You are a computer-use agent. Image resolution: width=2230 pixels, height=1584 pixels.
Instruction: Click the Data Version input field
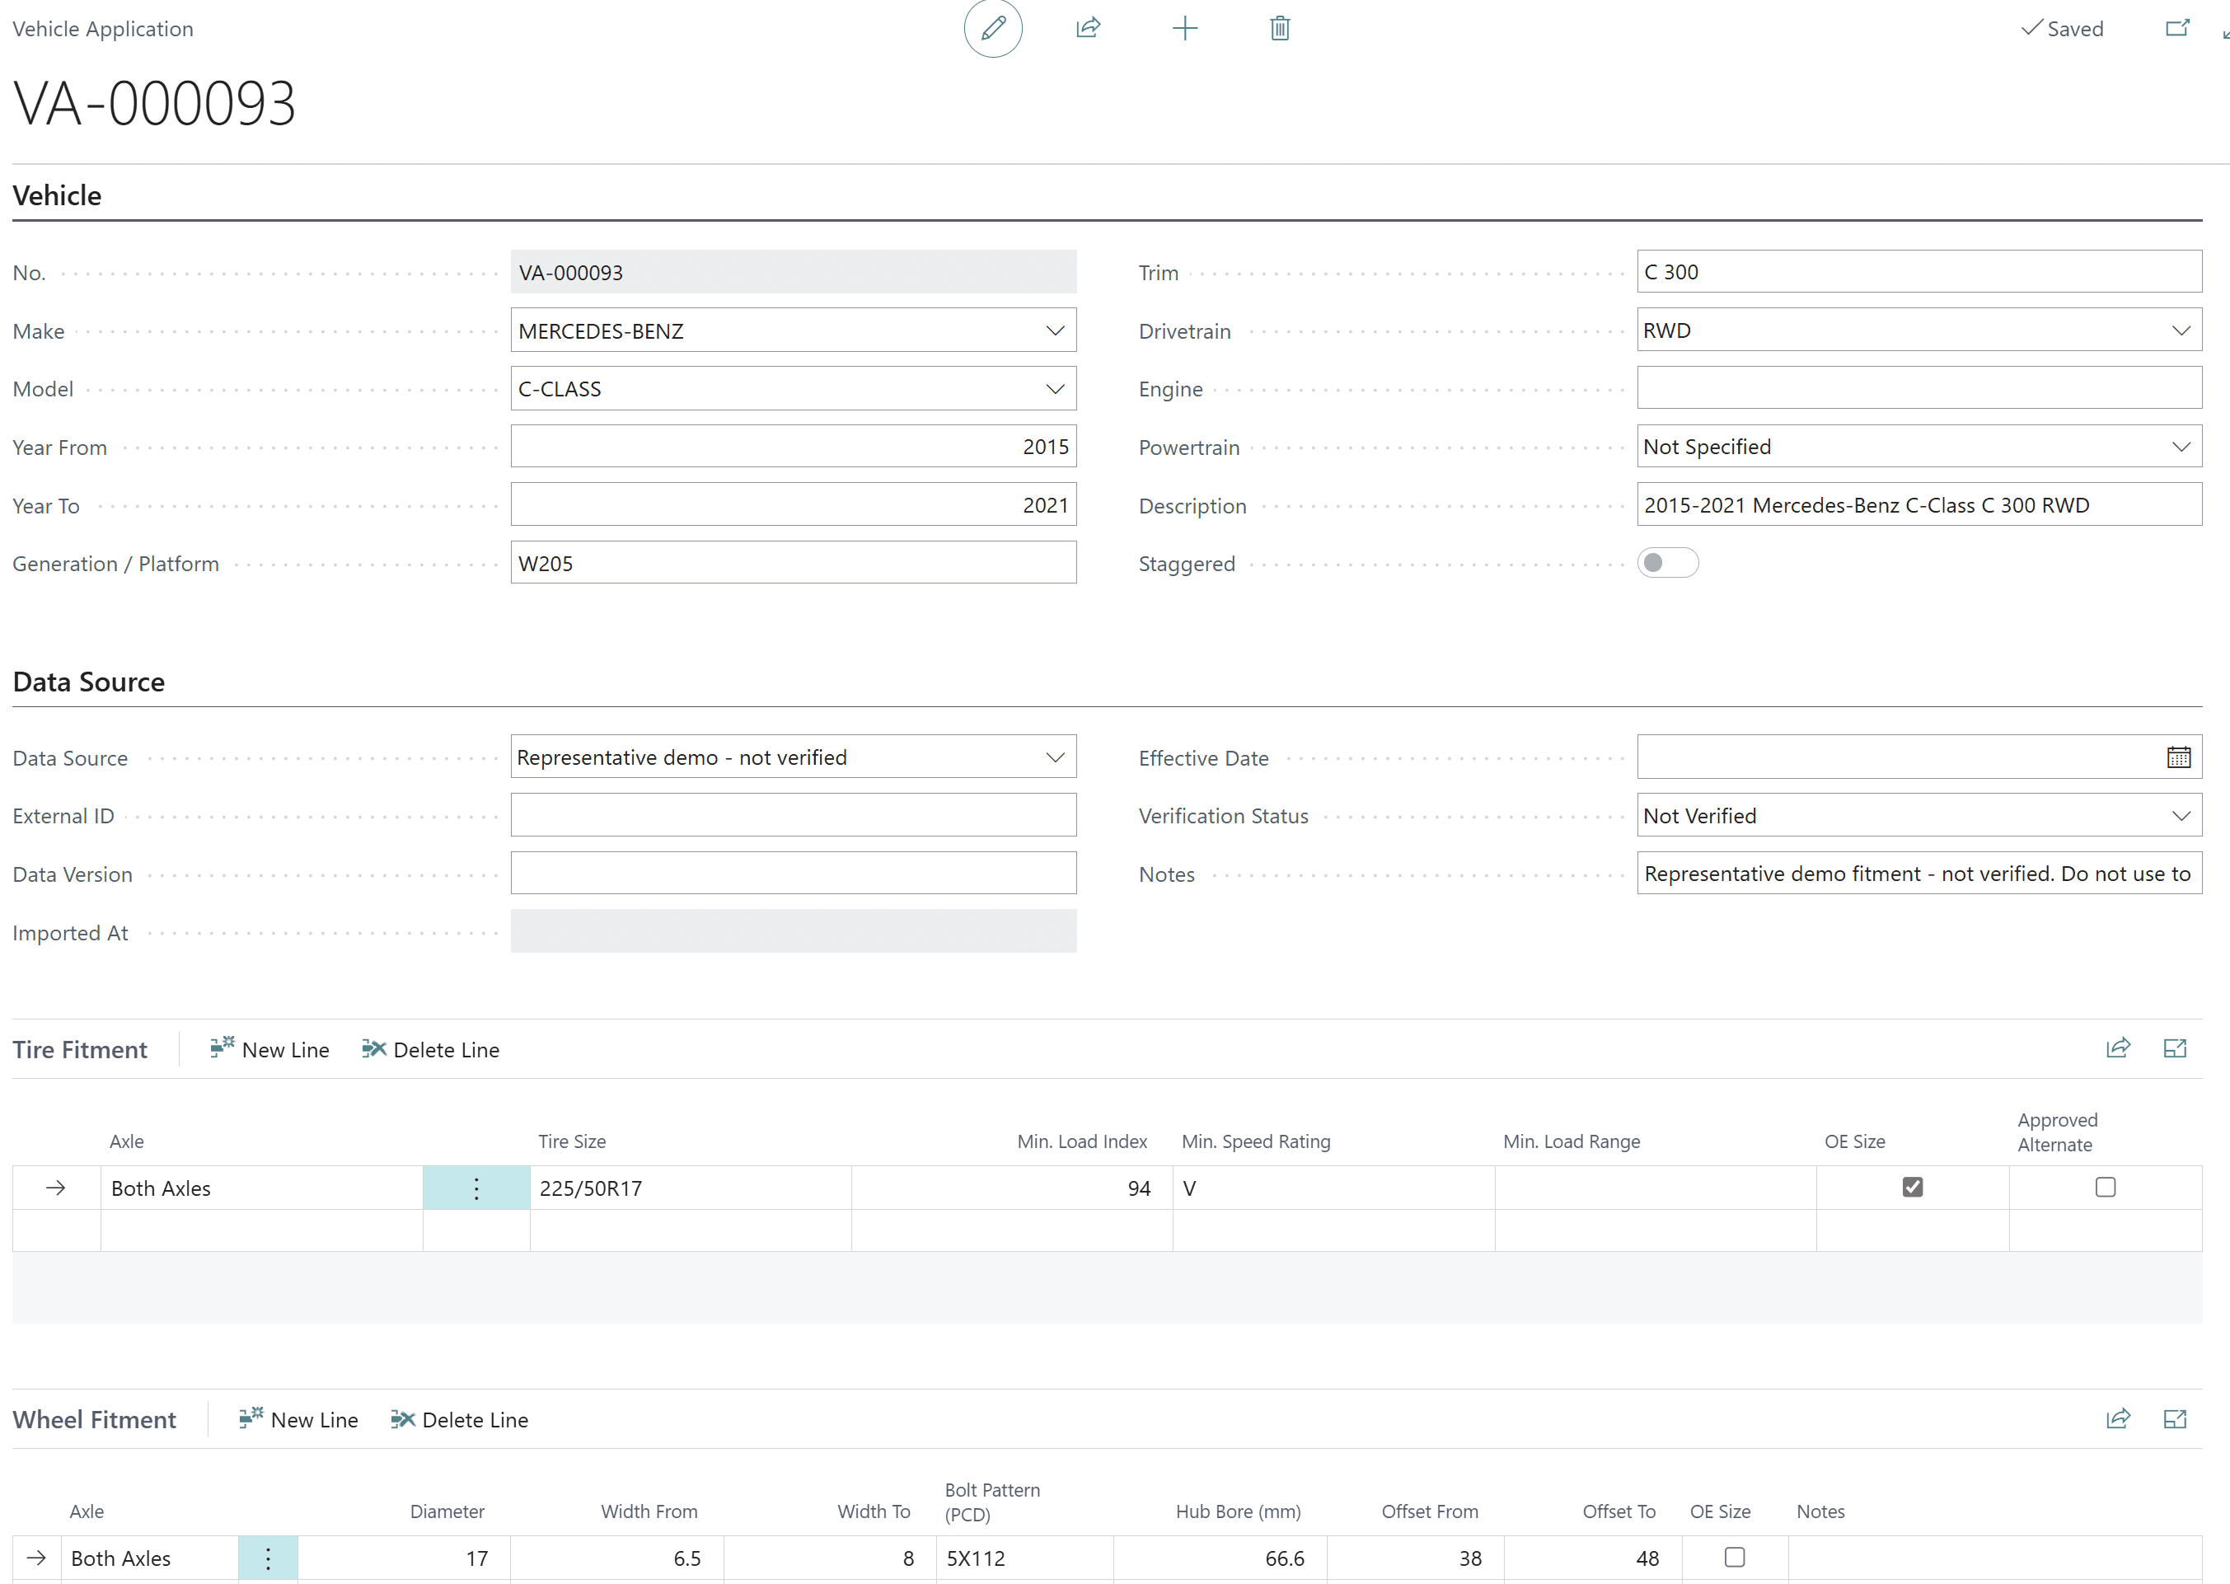[x=793, y=874]
